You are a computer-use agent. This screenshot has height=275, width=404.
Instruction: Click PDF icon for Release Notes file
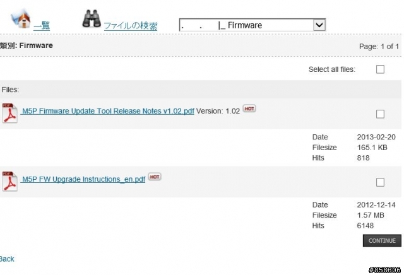(x=10, y=113)
